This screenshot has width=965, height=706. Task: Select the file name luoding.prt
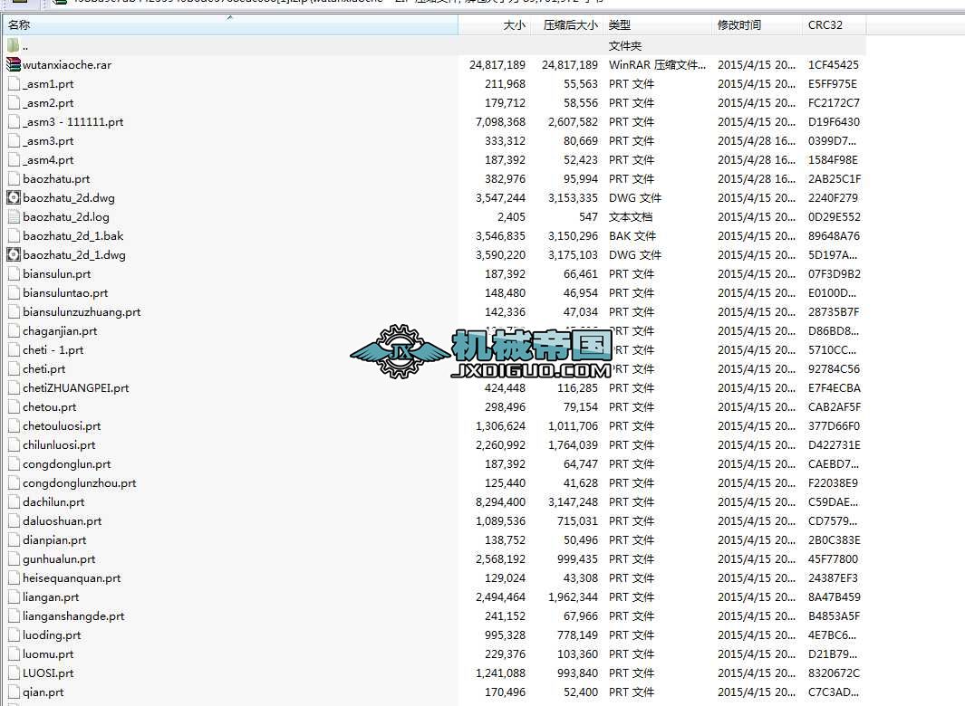click(52, 635)
